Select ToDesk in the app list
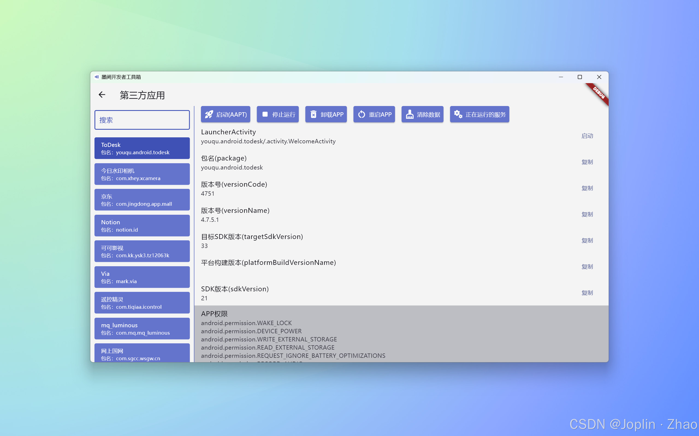Image resolution: width=699 pixels, height=436 pixels. point(142,148)
